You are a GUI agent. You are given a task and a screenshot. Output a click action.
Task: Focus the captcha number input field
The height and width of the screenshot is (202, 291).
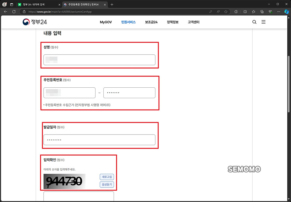pyautogui.click(x=79, y=196)
